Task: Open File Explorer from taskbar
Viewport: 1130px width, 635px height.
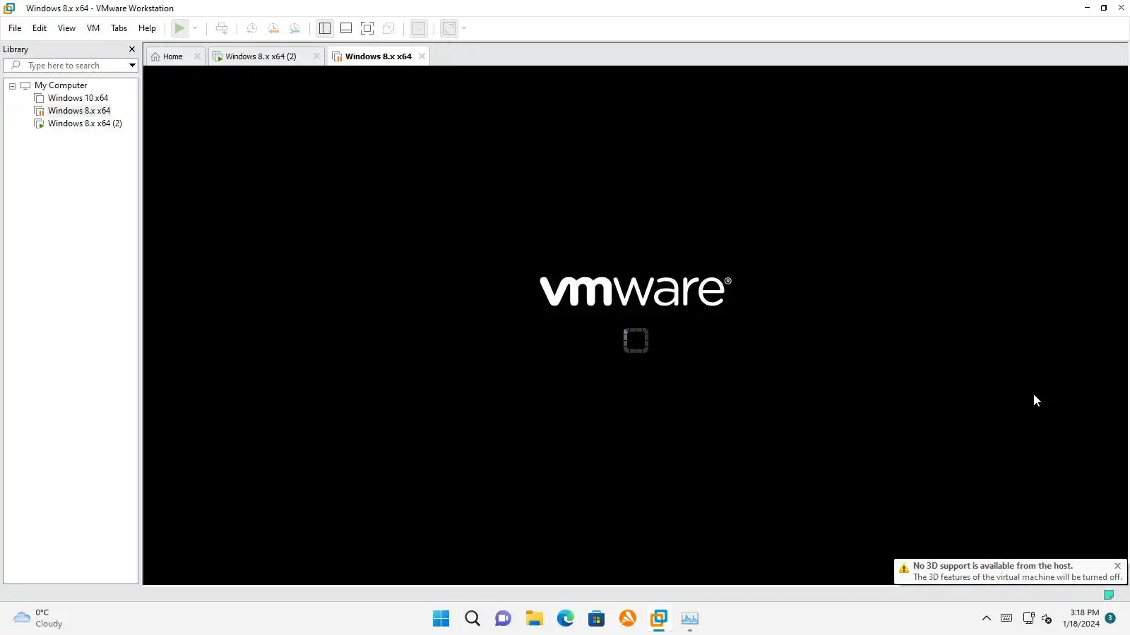Action: point(535,619)
